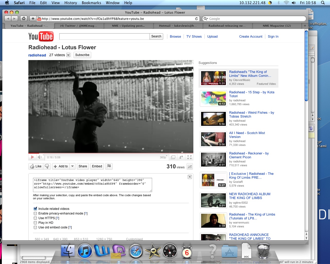Click the thumbs-down dislike icon
The height and width of the screenshot is (264, 330).
tap(47, 166)
